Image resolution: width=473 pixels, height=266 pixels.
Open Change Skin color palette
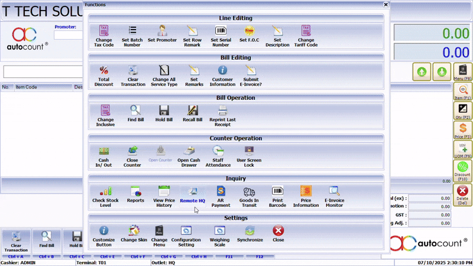coord(134,234)
